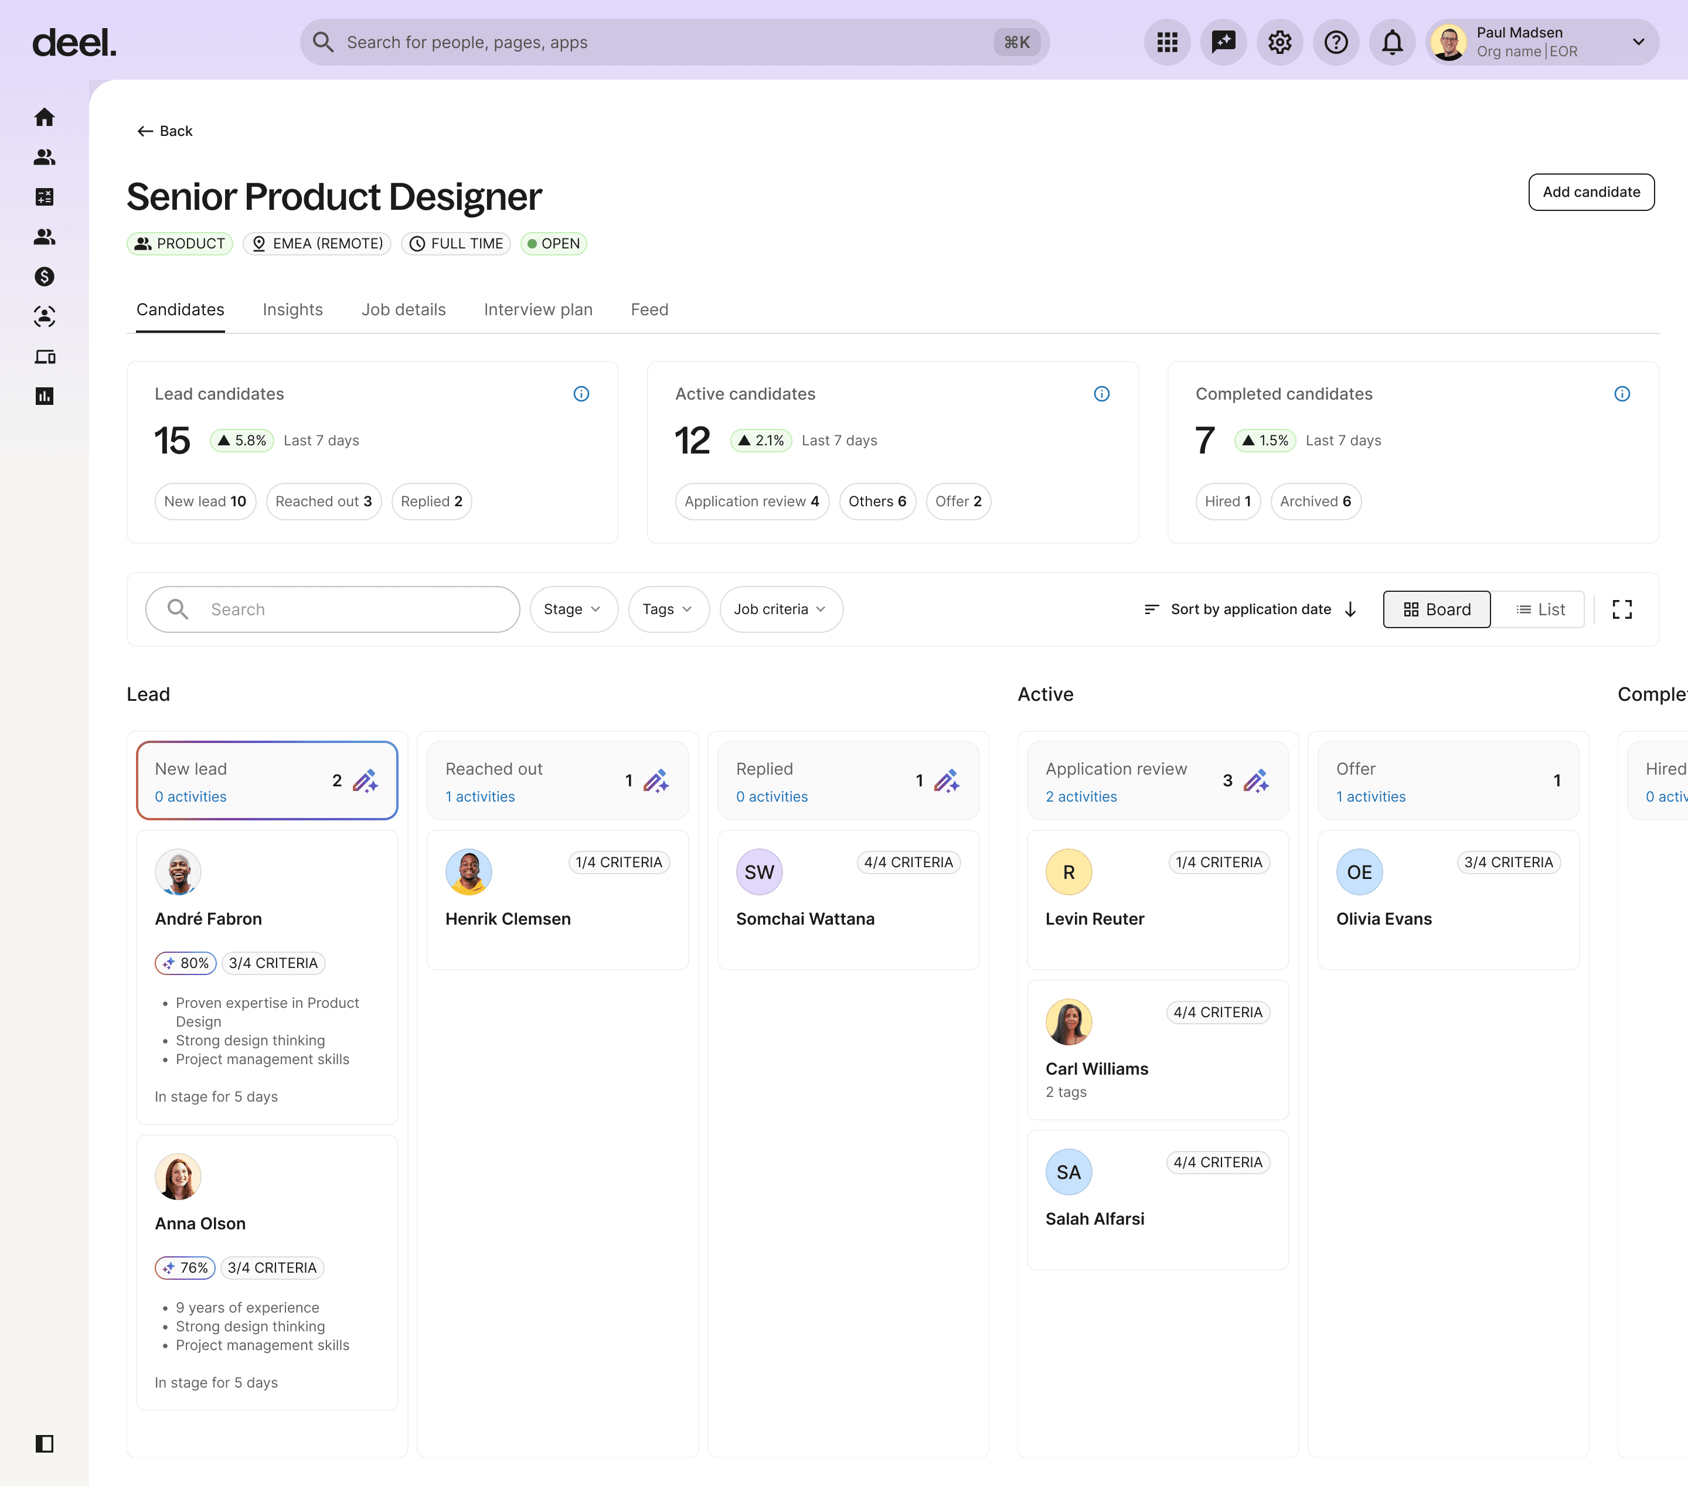This screenshot has width=1688, height=1486.
Task: Expand the Stage filter dropdown
Action: coord(573,609)
